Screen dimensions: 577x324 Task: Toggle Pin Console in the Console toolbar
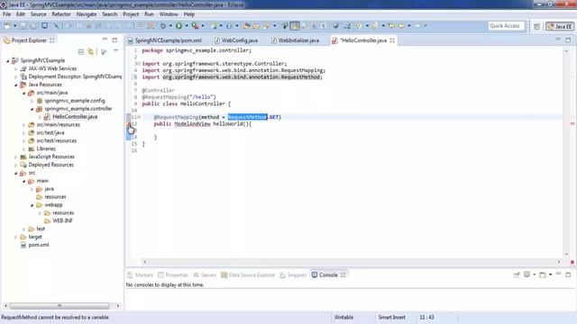(517, 274)
